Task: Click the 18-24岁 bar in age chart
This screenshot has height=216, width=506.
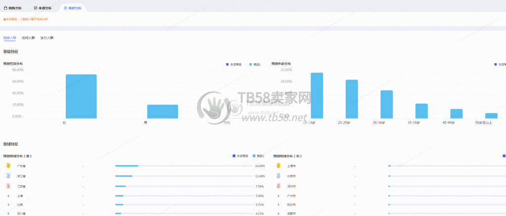Action: (317, 95)
